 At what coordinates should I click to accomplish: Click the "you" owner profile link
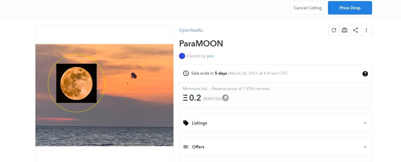coord(210,56)
